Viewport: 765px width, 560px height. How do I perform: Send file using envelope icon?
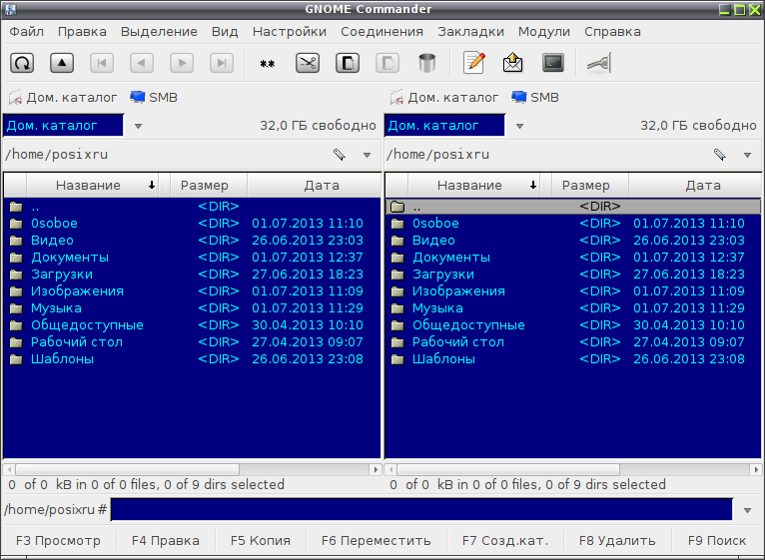click(512, 63)
